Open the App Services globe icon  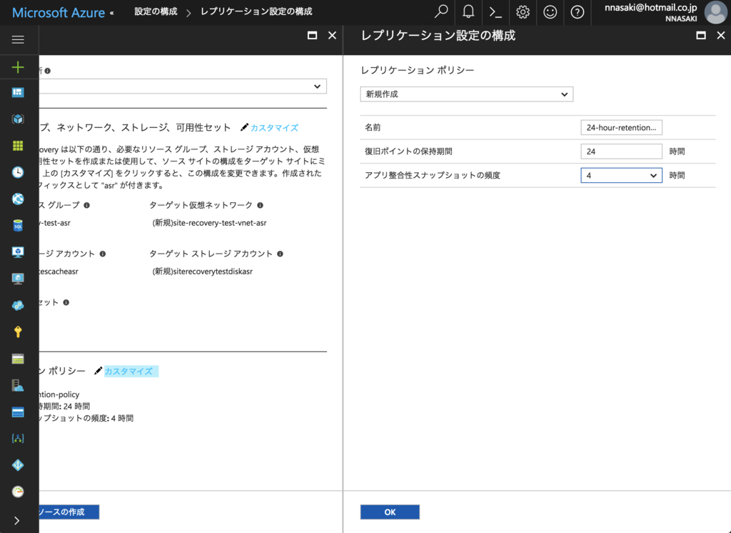18,199
